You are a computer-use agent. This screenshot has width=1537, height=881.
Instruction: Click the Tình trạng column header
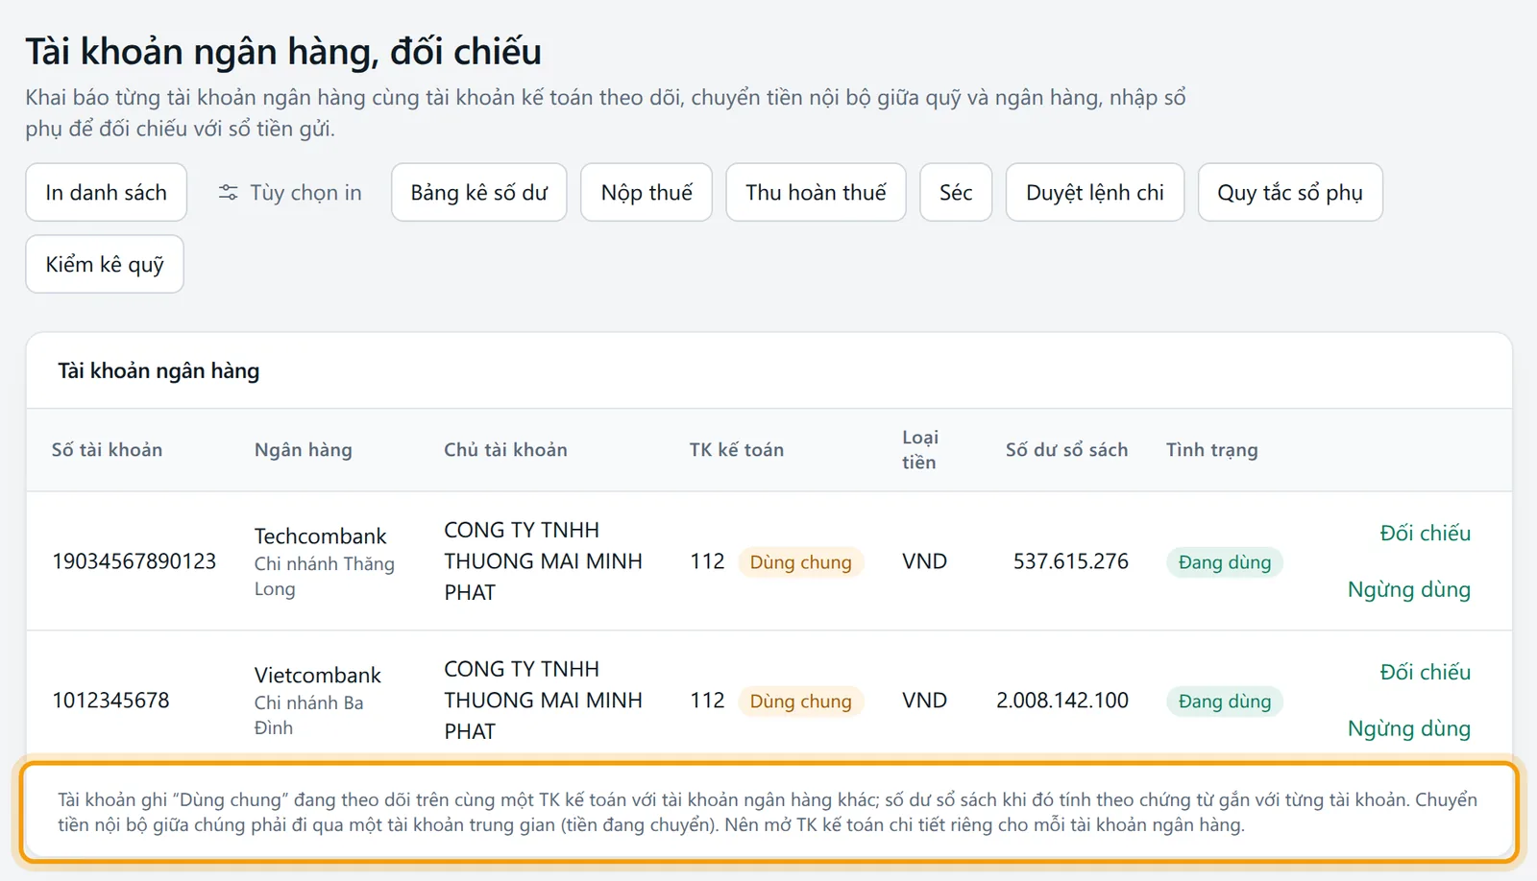[1211, 450]
